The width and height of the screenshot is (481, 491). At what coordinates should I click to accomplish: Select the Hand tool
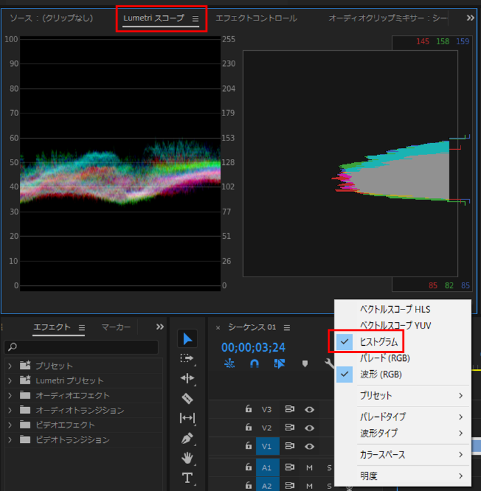(x=187, y=458)
